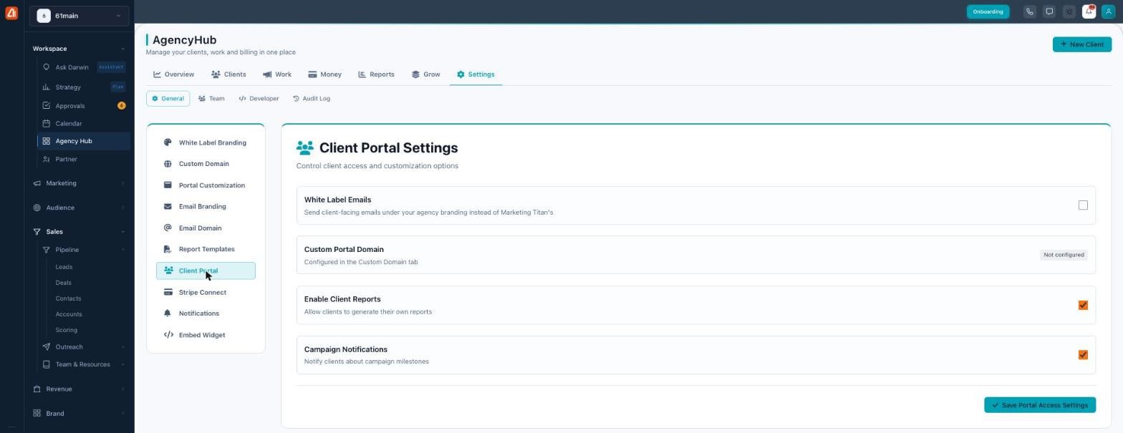Screen dimensions: 1123x433
Task: Switch to the Overview tab
Action: pos(173,74)
